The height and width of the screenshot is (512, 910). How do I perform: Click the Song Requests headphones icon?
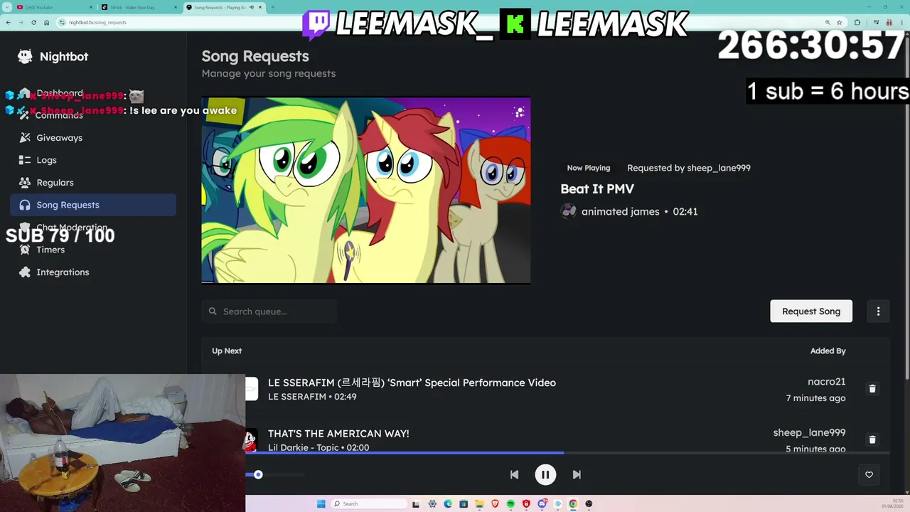[x=25, y=205]
